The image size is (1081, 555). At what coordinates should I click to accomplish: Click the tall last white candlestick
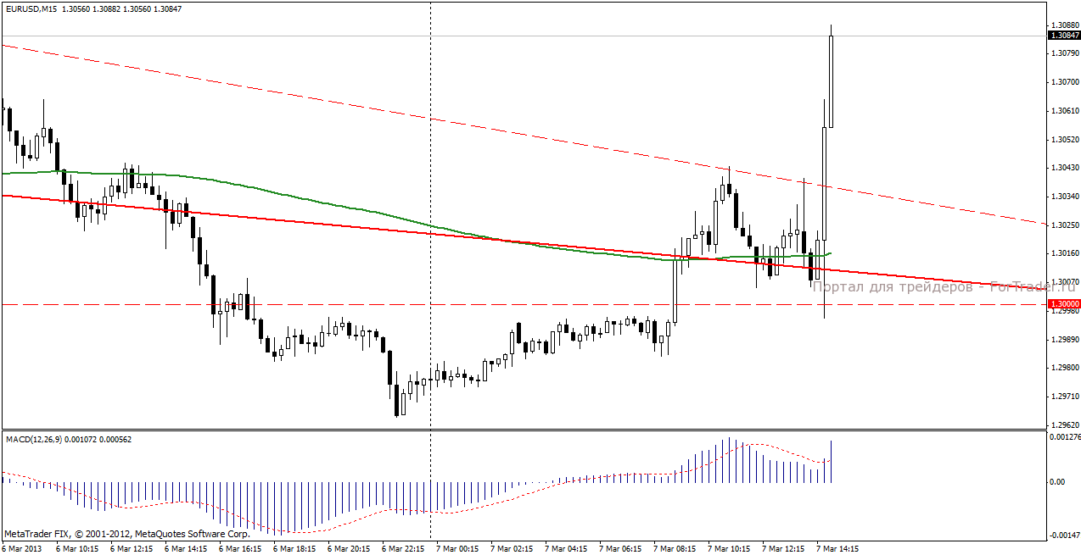pos(831,81)
